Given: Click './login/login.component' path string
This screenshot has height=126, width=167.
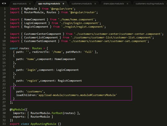Looking at the screenshot, I should 79,23.
